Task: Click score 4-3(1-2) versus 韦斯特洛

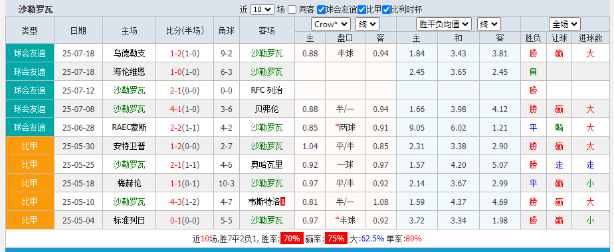Action: click(x=185, y=202)
